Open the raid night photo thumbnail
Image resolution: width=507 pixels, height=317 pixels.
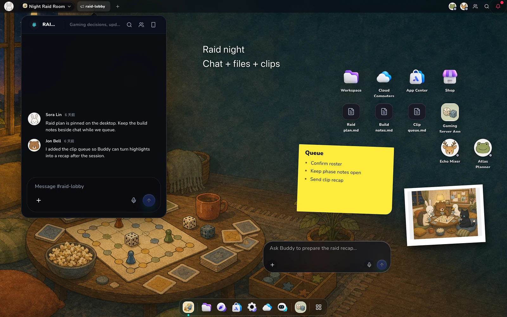[x=445, y=215]
